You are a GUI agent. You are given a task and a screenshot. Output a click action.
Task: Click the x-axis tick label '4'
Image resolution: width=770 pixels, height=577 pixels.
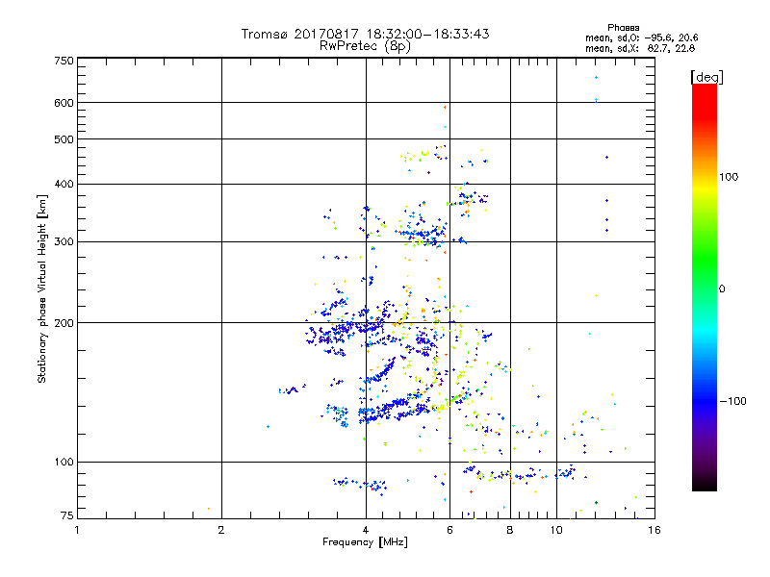(366, 530)
